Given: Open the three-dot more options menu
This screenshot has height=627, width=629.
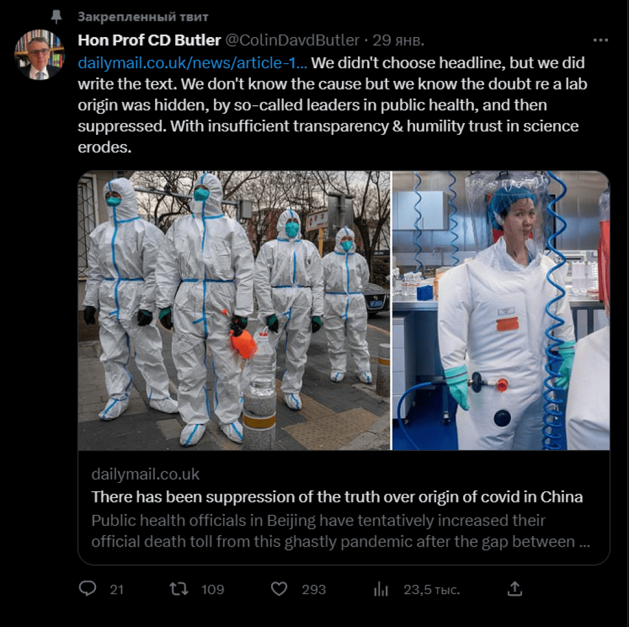Looking at the screenshot, I should [601, 40].
